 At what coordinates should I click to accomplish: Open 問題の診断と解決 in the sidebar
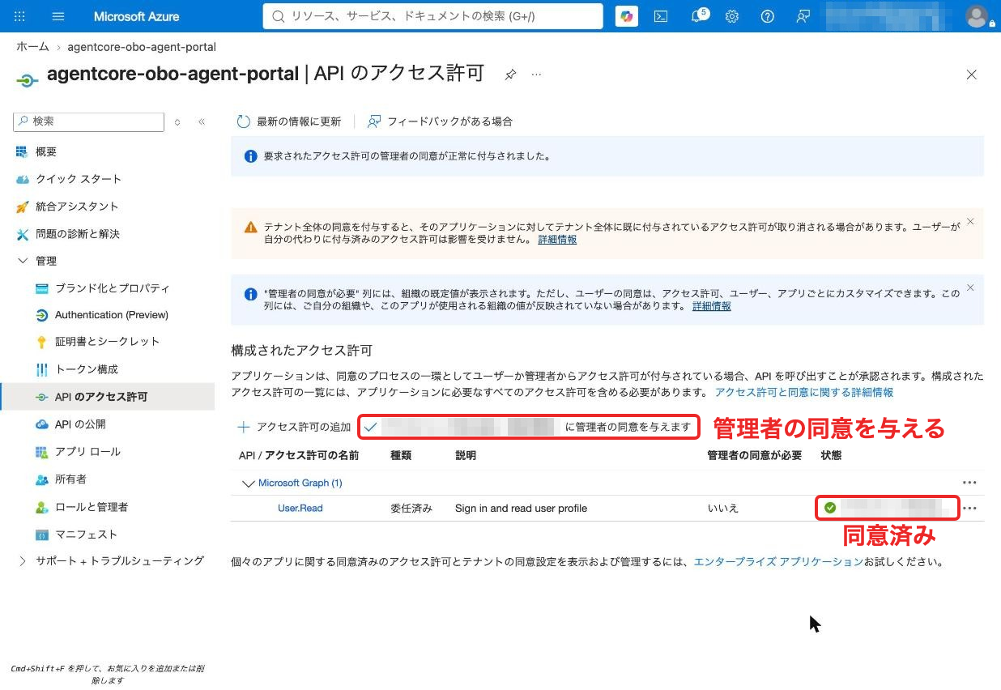[x=78, y=234]
